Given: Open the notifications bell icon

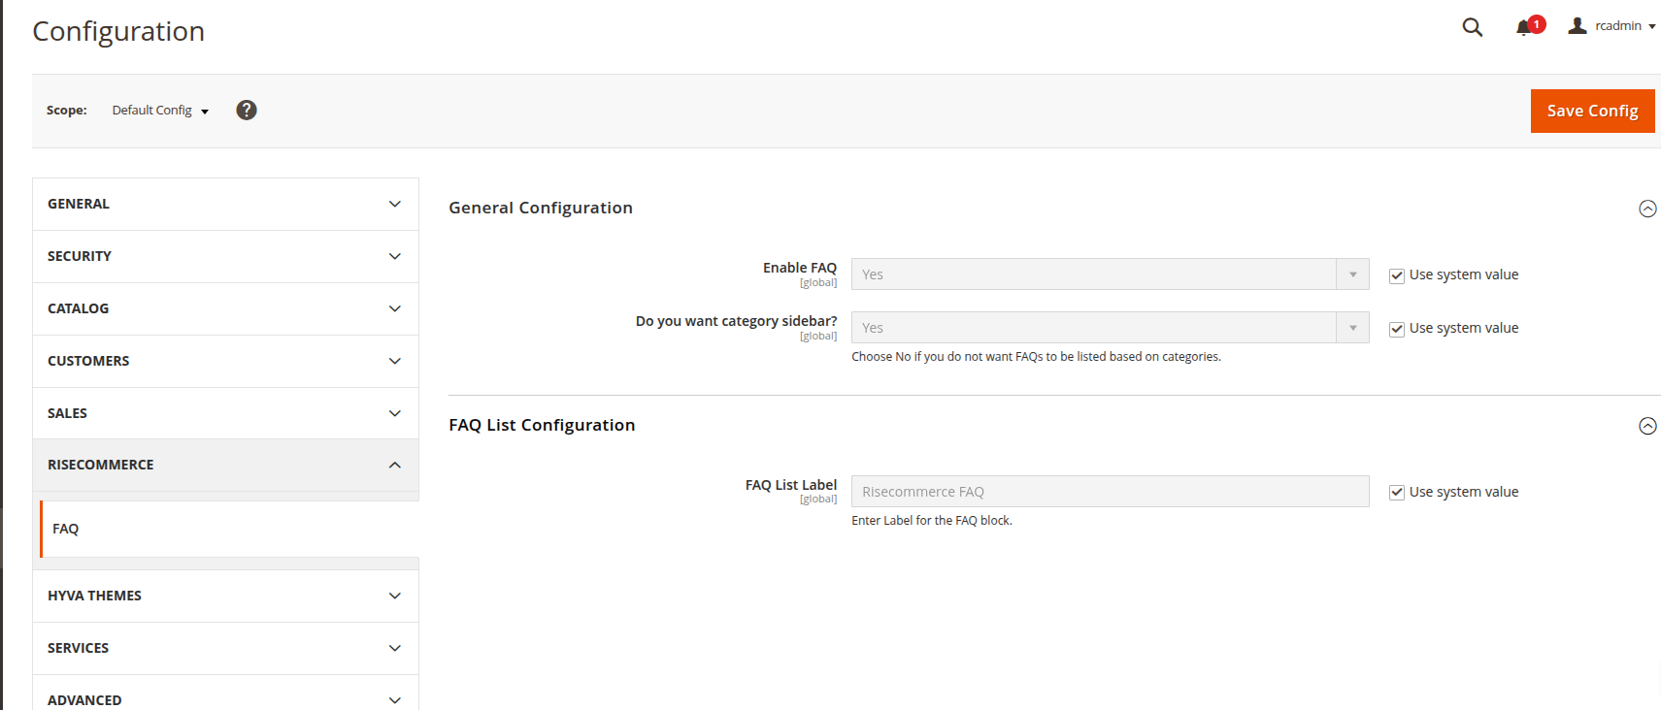Looking at the screenshot, I should [x=1524, y=27].
